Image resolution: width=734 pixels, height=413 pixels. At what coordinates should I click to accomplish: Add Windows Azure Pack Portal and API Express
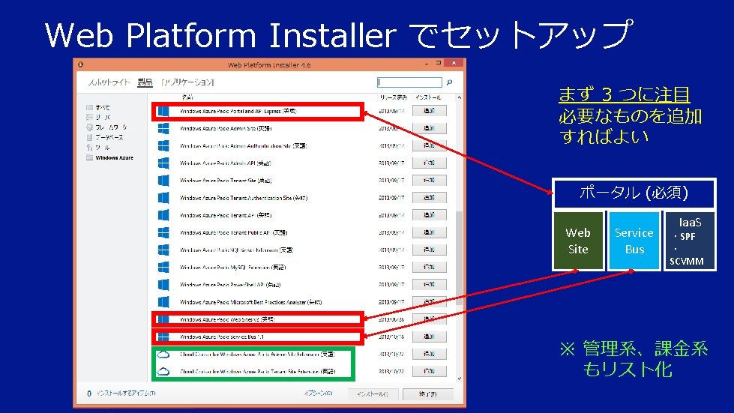click(430, 111)
